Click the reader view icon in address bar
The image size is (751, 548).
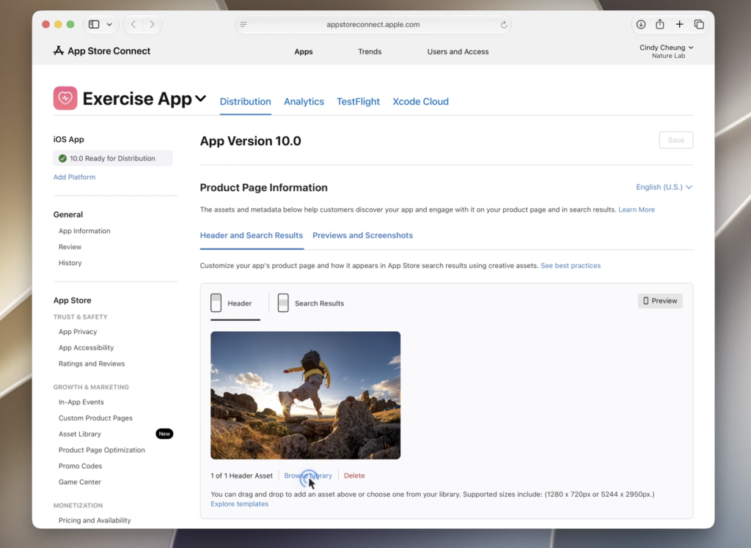pos(243,24)
